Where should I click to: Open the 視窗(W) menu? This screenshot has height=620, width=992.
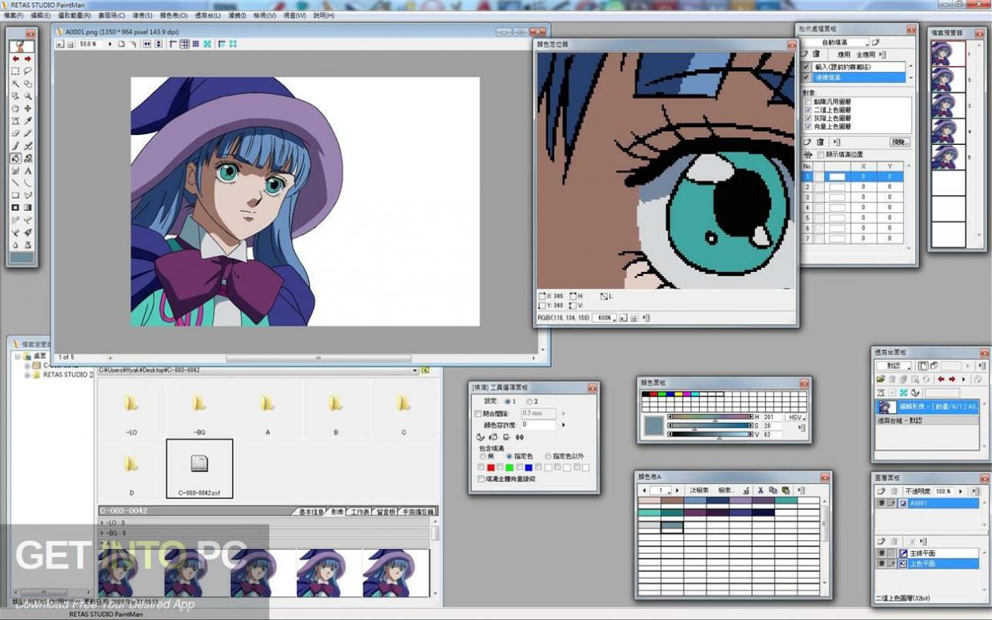[x=294, y=15]
